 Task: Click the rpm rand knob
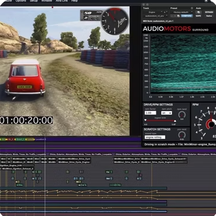(182, 115)
